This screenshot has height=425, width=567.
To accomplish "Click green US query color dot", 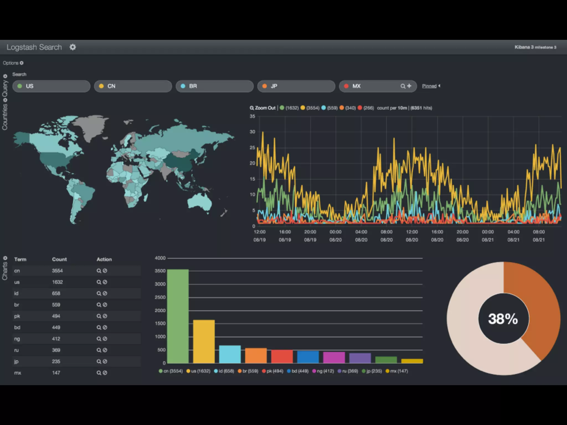I will point(20,86).
